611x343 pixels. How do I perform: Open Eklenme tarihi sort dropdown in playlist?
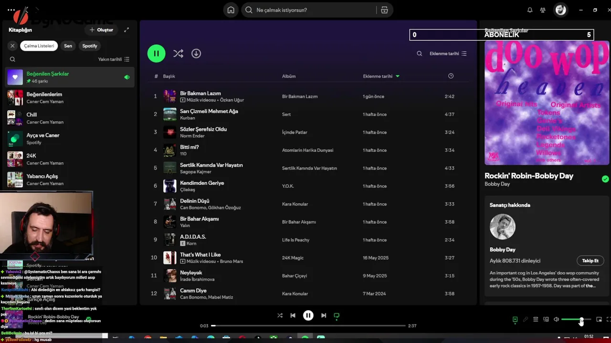click(x=448, y=53)
